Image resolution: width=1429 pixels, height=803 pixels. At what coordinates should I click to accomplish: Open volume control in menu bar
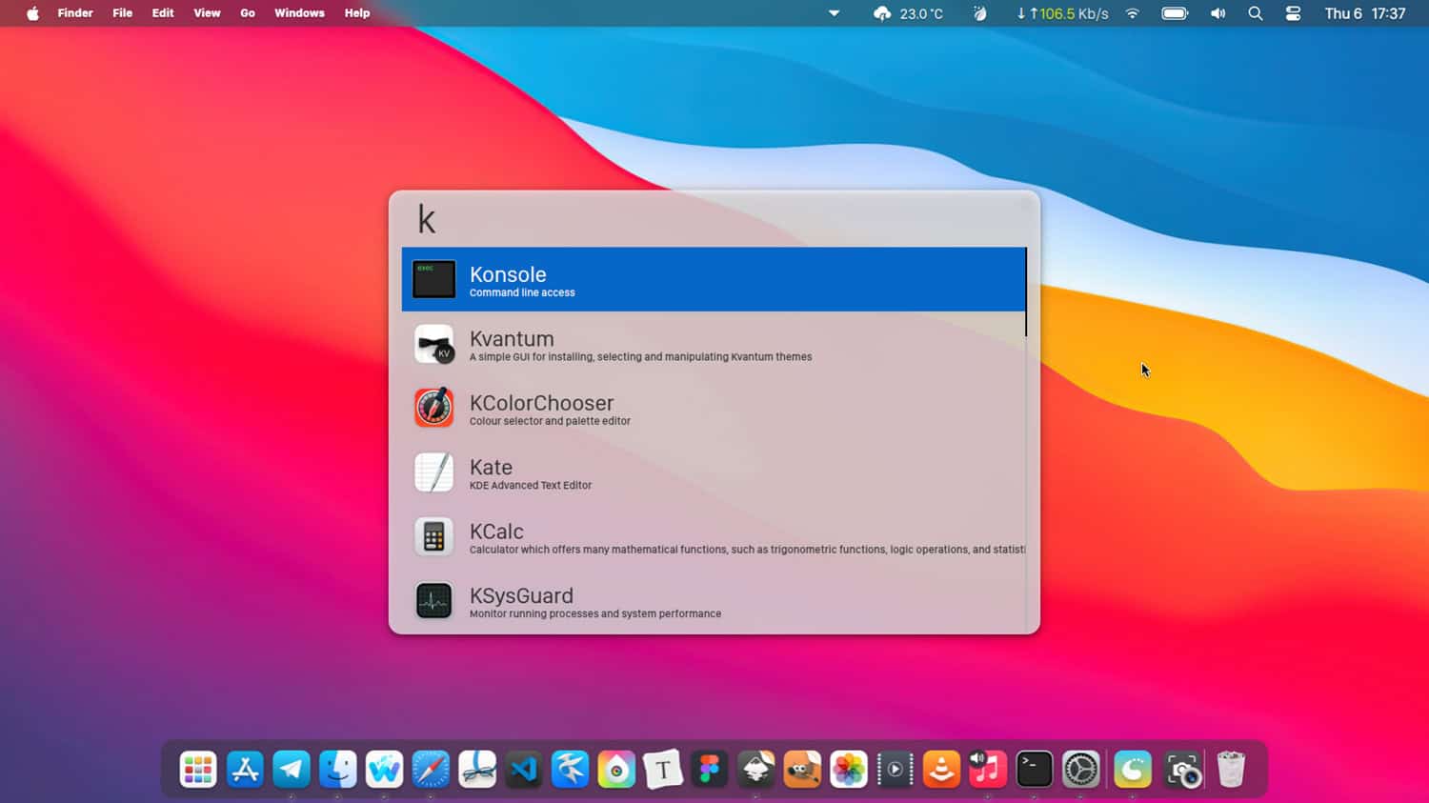(1218, 13)
